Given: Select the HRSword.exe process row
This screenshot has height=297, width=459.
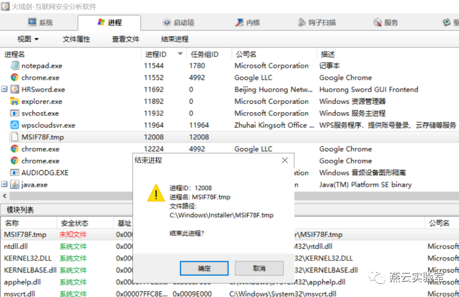Looking at the screenshot, I should tap(230, 89).
